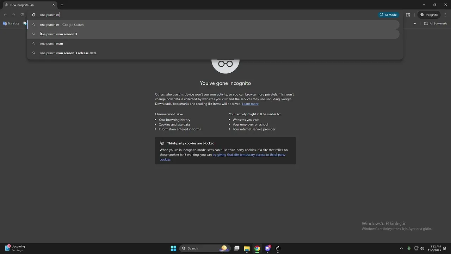Viewport: 451px width, 254px height.
Task: Click the Incognito profile chip
Action: (429, 15)
